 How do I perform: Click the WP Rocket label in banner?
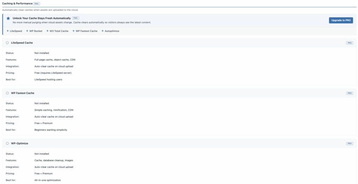click(36, 31)
